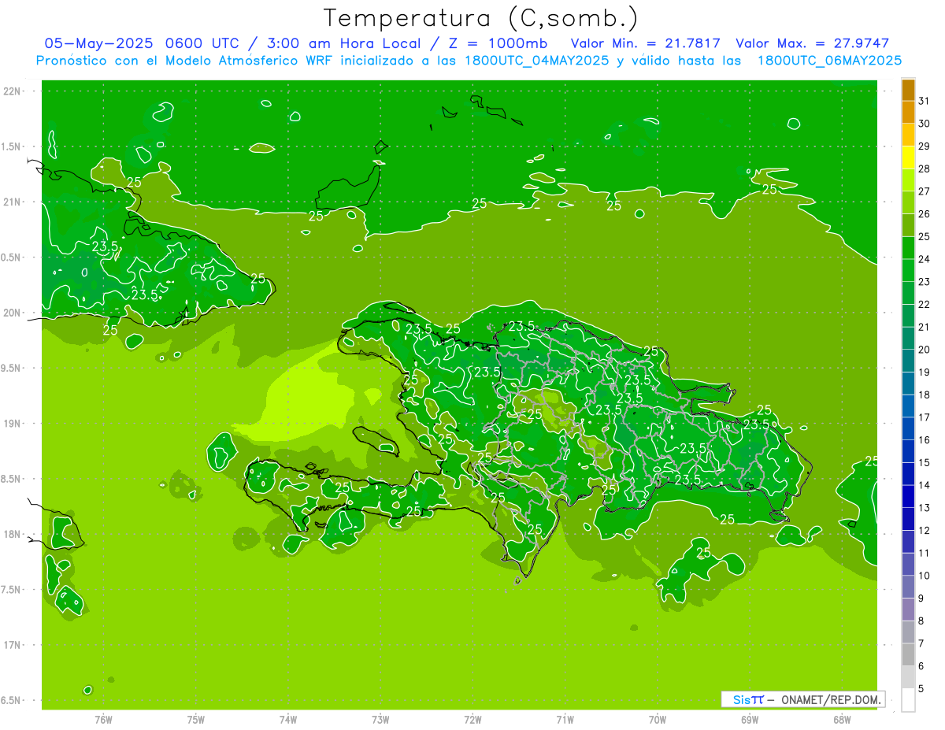This screenshot has width=945, height=730.
Task: Click the "18N" latitude axis label
Action: [x=12, y=534]
